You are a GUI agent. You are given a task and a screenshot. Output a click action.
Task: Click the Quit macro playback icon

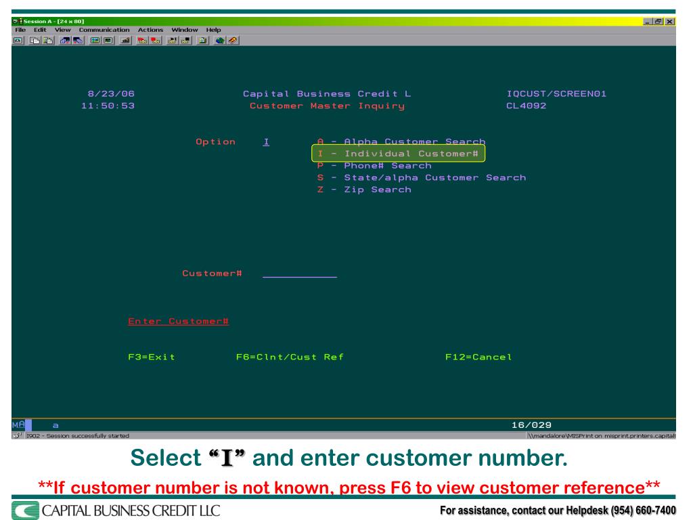185,40
